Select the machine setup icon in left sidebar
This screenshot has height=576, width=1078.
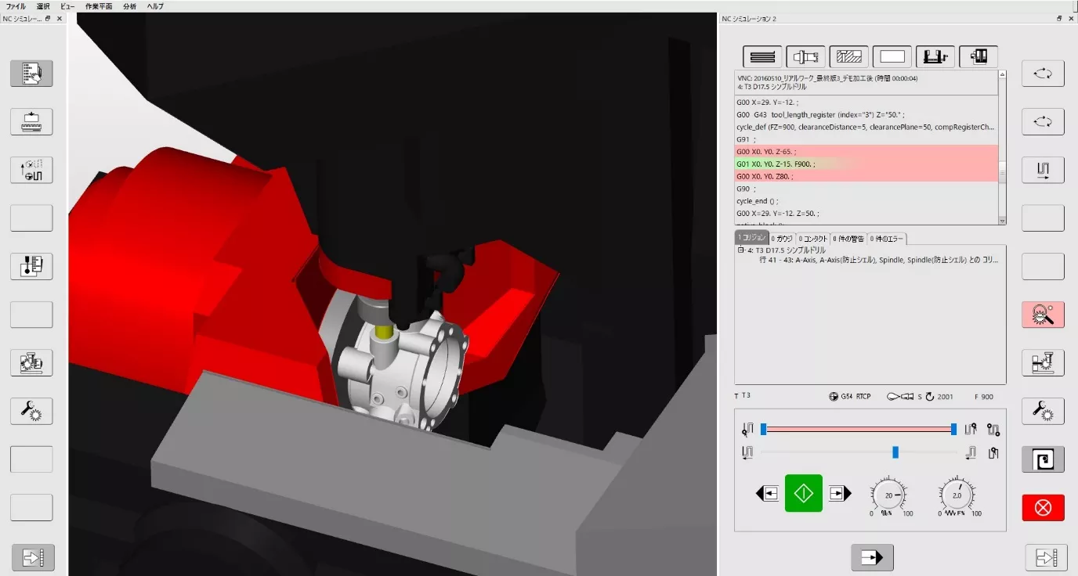31,362
